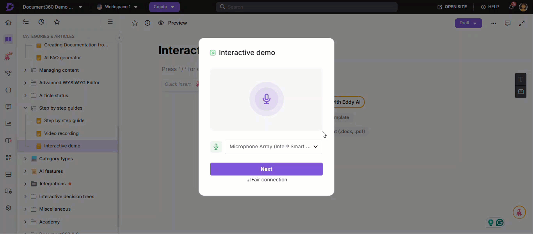Star the current article as favorite
Viewport: 533px width, 234px height.
[x=135, y=23]
